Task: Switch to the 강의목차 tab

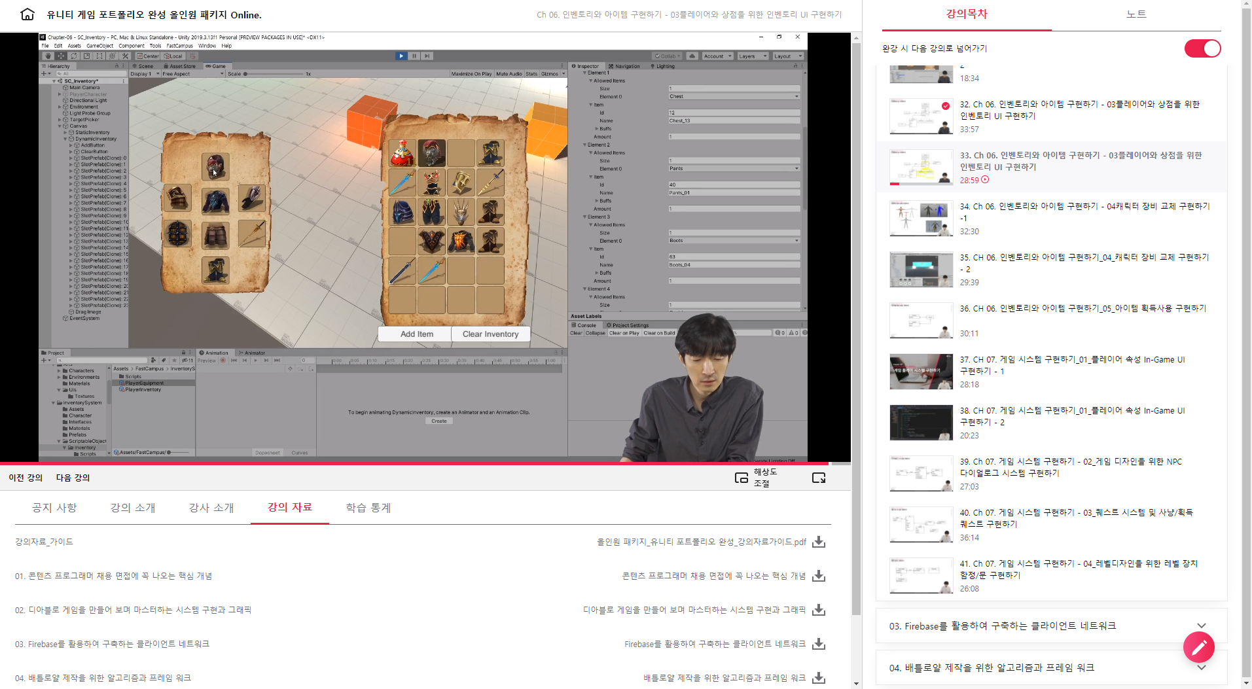Action: 967,14
